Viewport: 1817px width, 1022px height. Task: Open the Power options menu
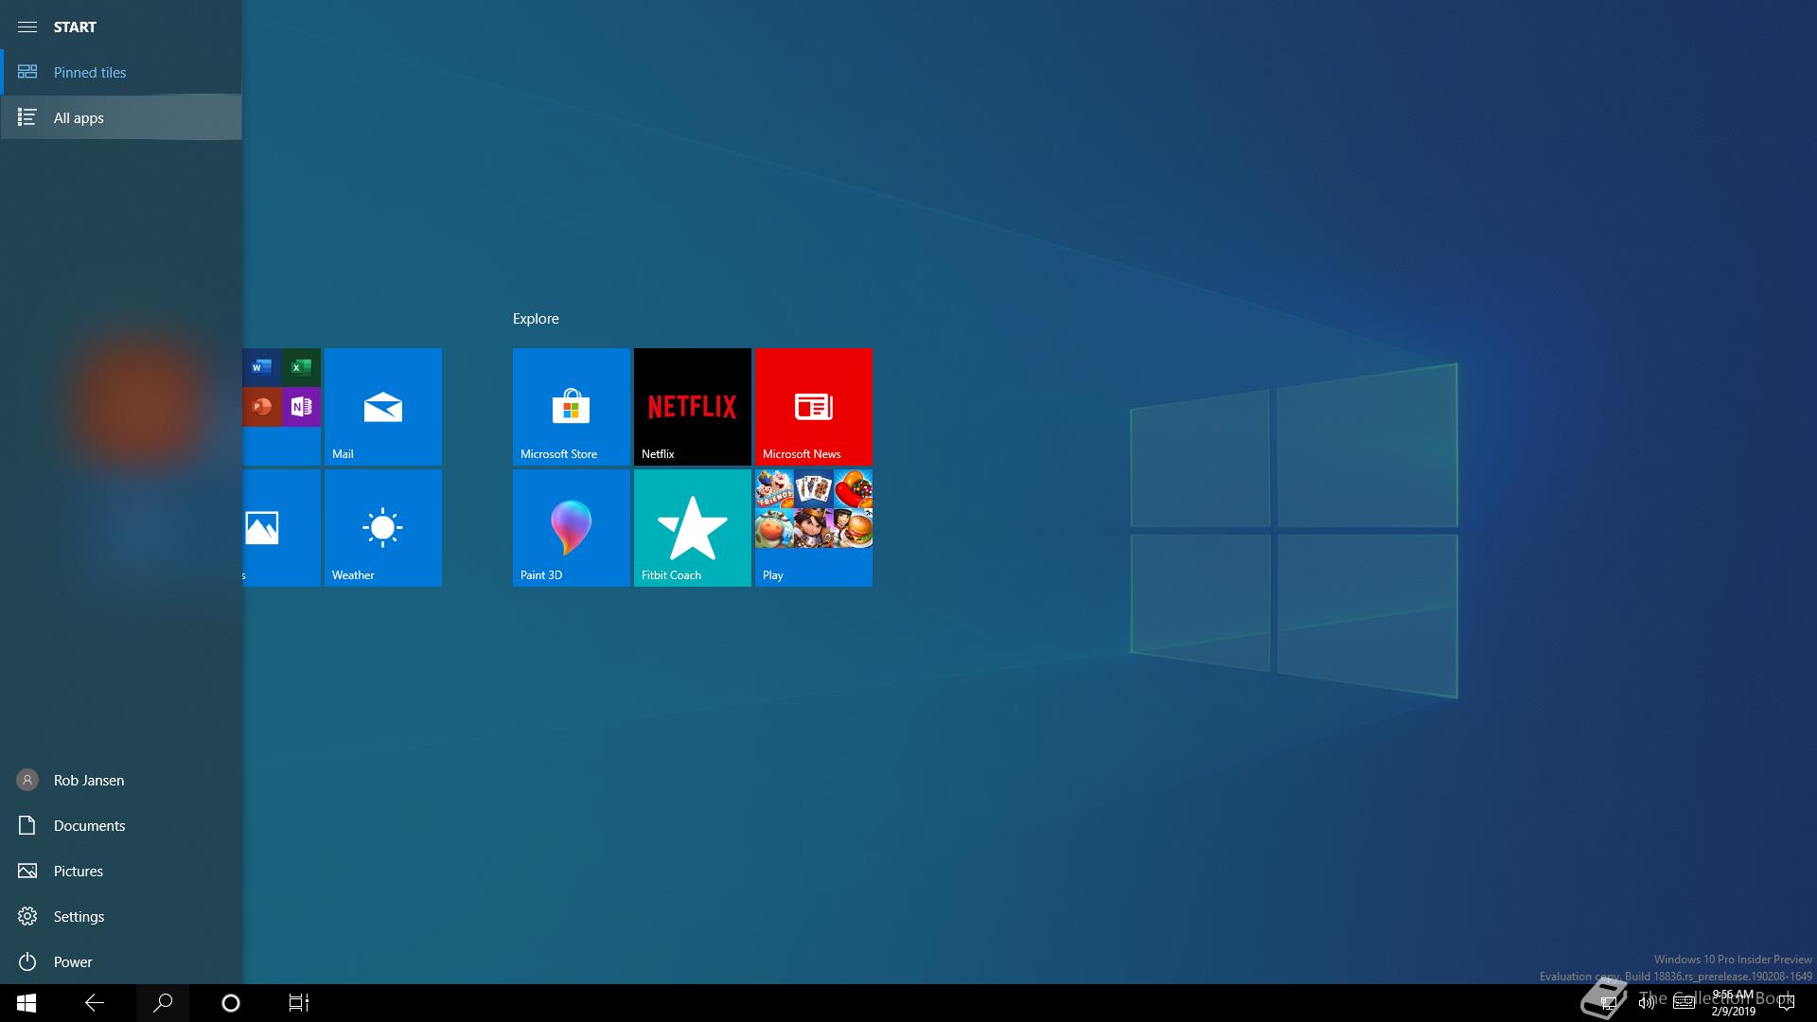121,961
